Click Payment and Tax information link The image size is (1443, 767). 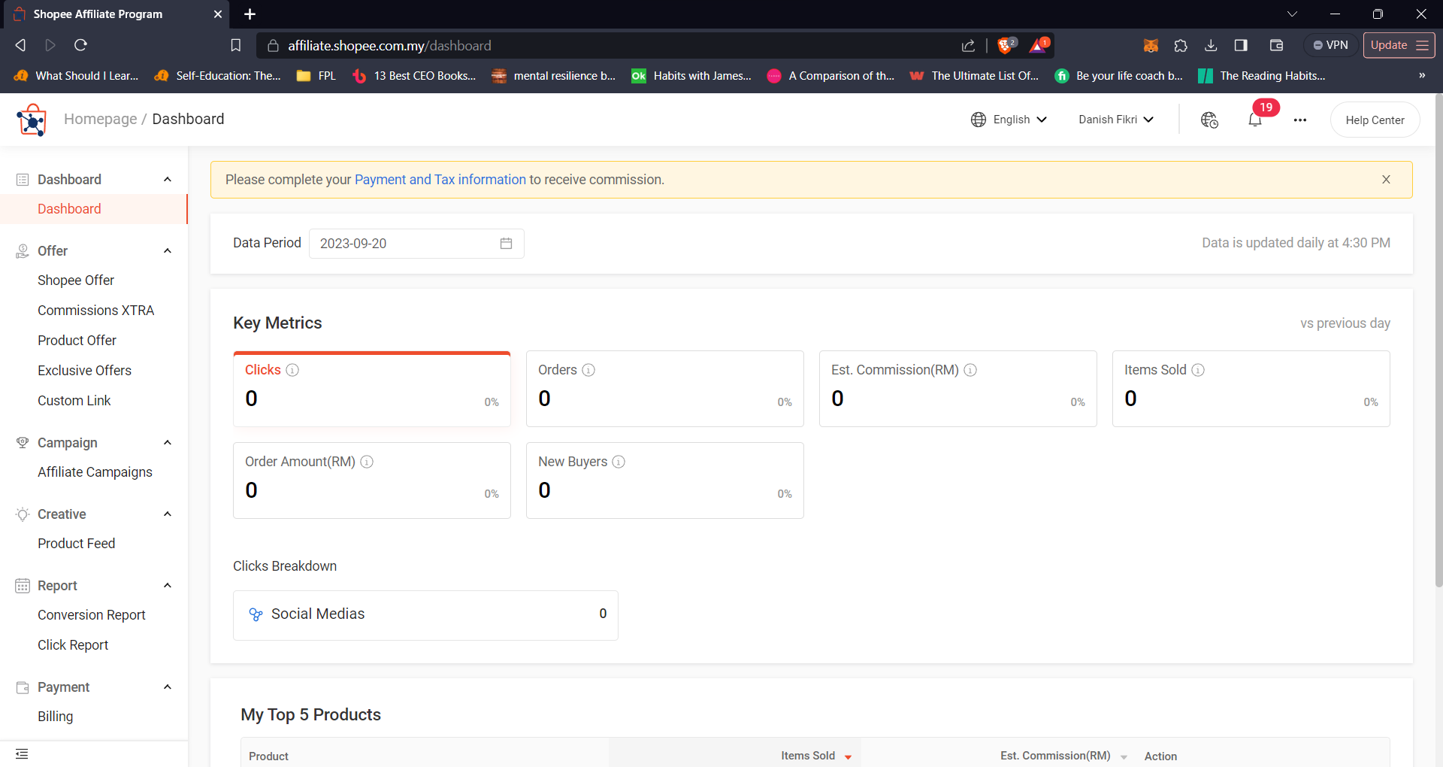click(x=440, y=180)
